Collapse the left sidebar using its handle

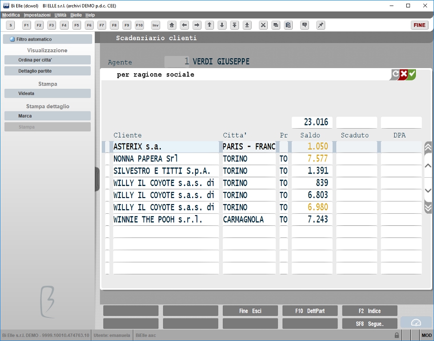point(97,179)
